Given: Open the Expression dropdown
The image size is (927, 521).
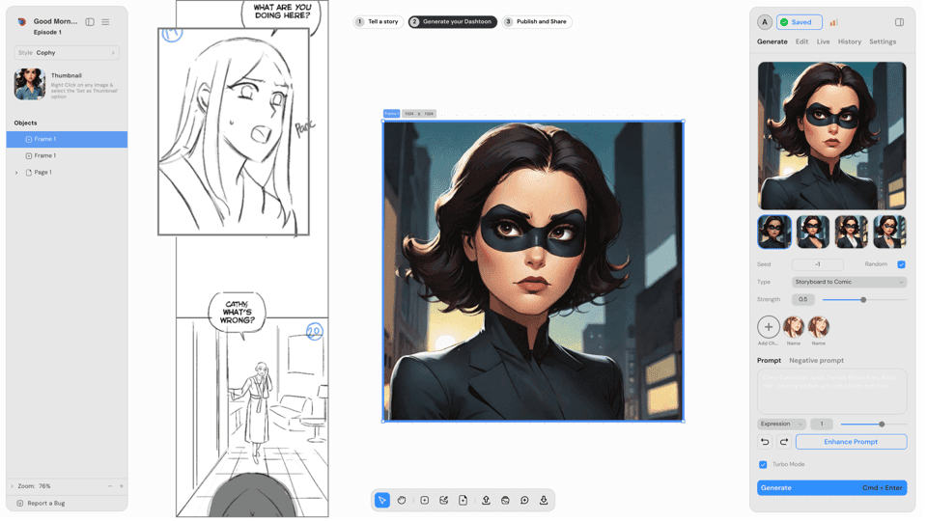Looking at the screenshot, I should pyautogui.click(x=781, y=424).
